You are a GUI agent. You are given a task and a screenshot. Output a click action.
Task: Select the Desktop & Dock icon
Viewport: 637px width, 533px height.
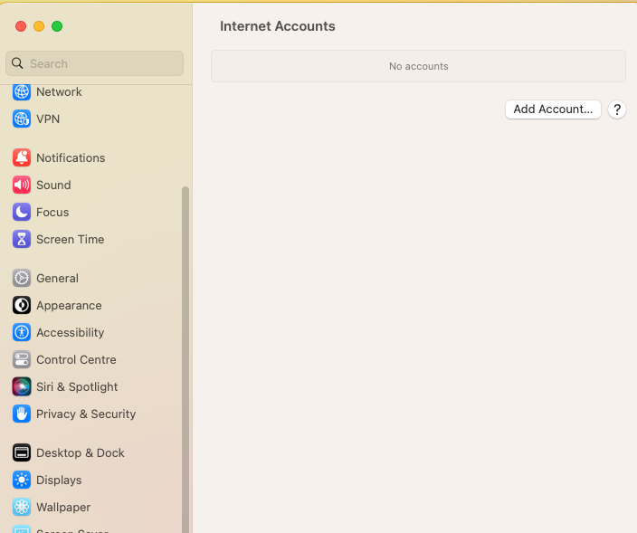pos(22,452)
